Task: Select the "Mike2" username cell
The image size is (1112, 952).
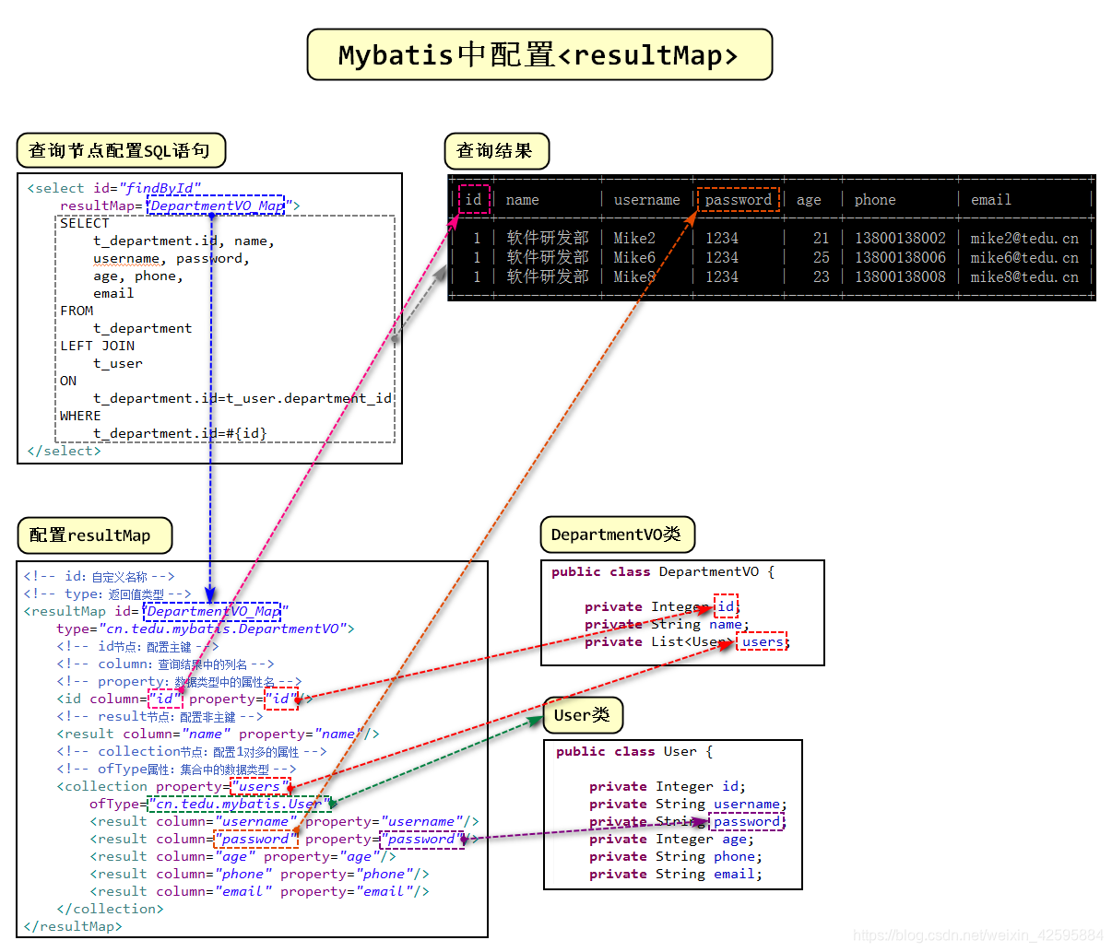Action: 634,238
